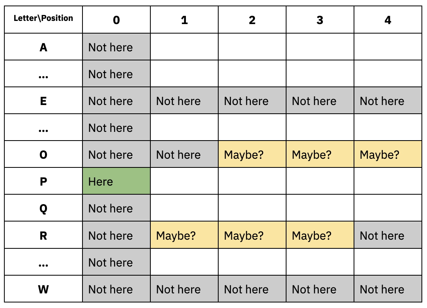Click column header 1

point(184,20)
